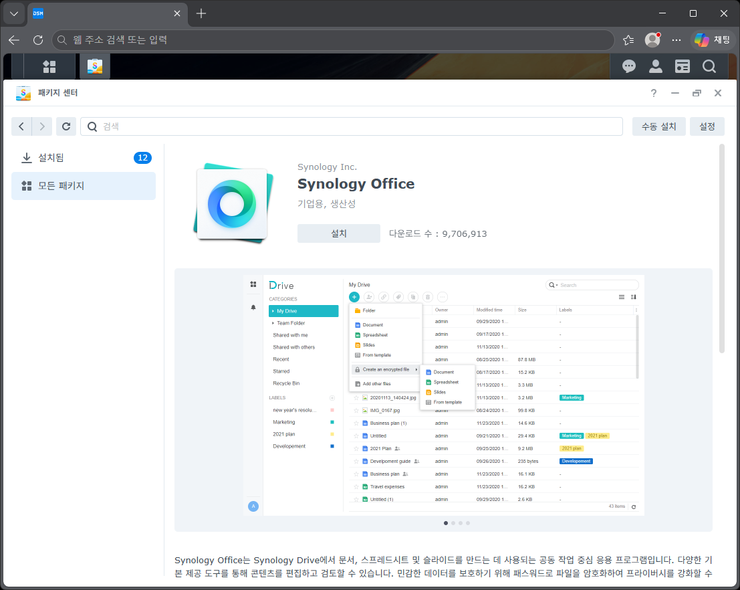
Task: Click the Synology Drive screenshot preview
Action: [444, 395]
